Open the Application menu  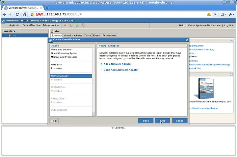click(x=15, y=25)
